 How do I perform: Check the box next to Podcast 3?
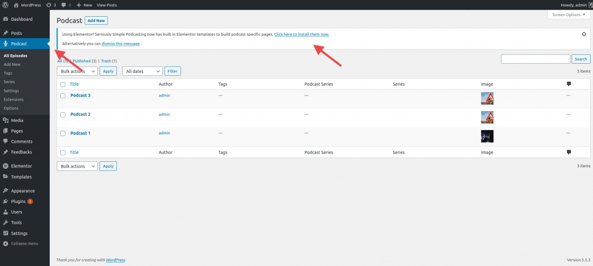coord(63,95)
